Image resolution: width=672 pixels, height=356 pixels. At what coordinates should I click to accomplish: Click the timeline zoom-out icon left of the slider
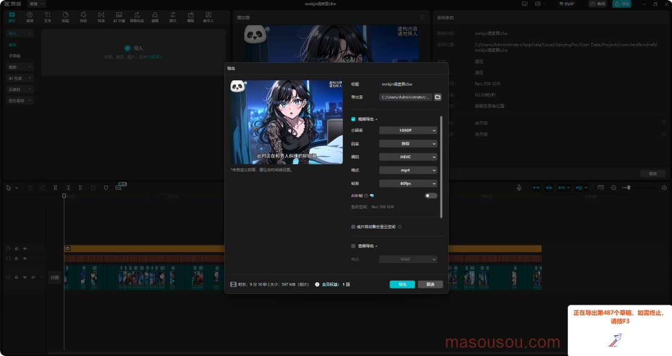(x=614, y=188)
